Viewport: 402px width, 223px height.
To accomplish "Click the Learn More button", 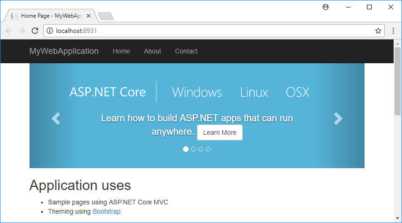I will click(x=220, y=132).
